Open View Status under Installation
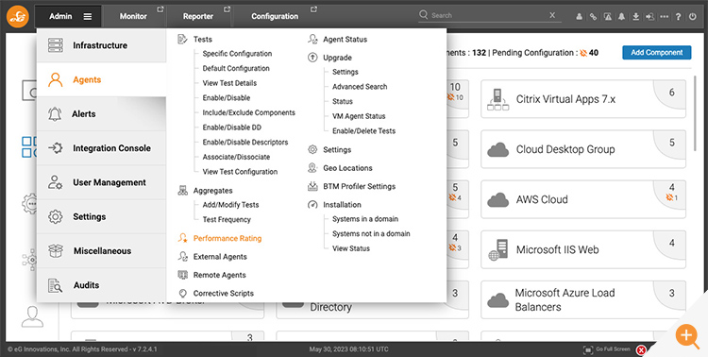708x357 pixels. click(351, 248)
